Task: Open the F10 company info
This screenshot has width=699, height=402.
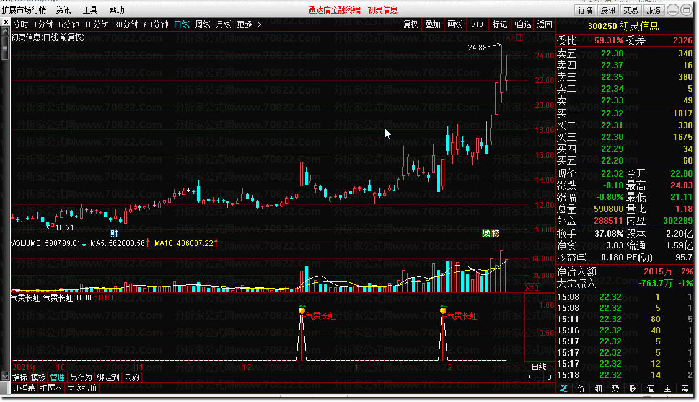Action: [x=477, y=25]
